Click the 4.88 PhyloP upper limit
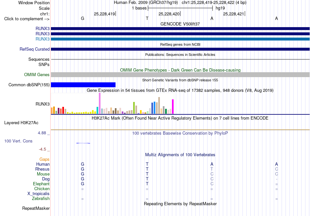 42,133
